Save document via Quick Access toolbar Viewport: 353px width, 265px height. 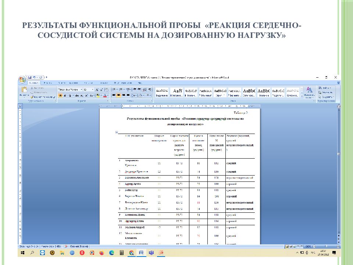point(29,77)
